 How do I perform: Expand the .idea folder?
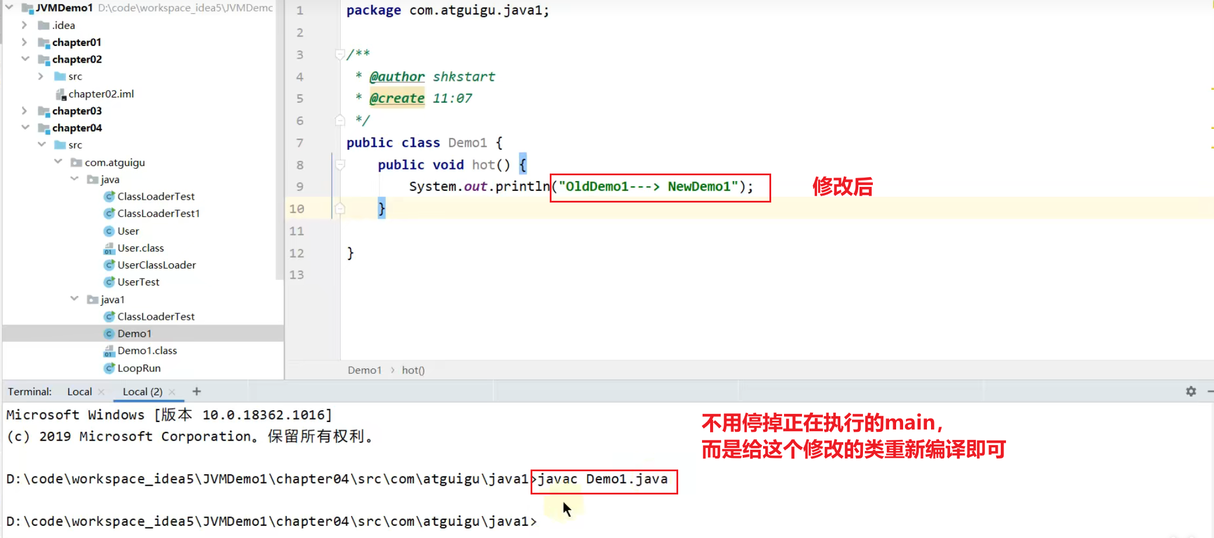[24, 25]
